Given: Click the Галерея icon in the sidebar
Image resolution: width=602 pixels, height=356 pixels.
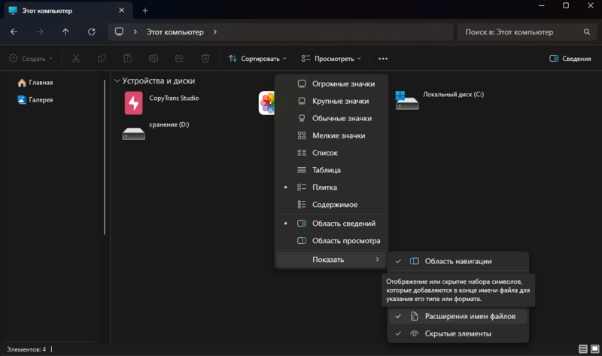Looking at the screenshot, I should pos(22,100).
